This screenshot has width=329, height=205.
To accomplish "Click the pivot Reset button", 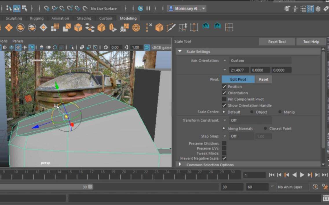I will (264, 79).
